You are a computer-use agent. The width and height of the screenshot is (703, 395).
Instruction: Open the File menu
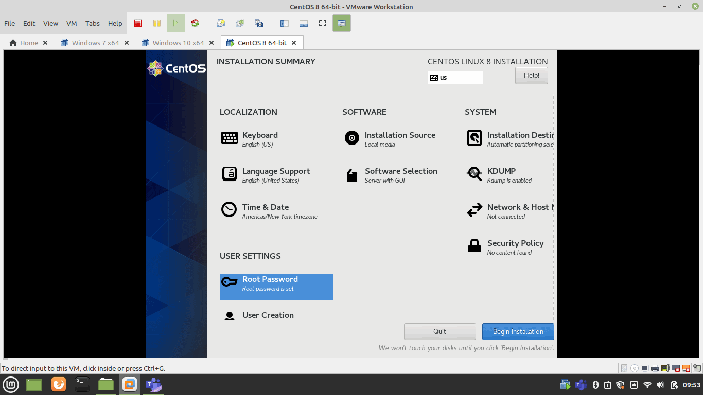click(x=10, y=23)
